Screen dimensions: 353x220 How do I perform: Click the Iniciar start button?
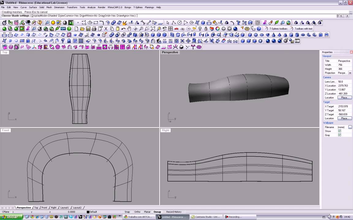tap(11, 217)
